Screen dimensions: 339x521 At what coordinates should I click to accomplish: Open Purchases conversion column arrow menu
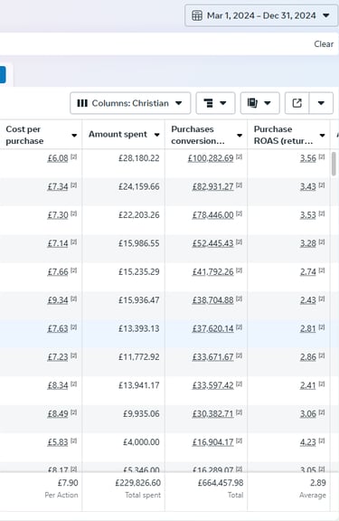click(240, 136)
